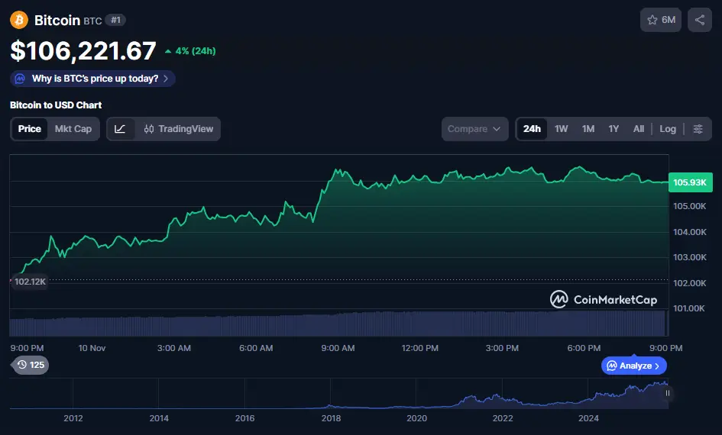Click the 4% (24h) change indicator
The width and height of the screenshot is (722, 435).
click(191, 51)
